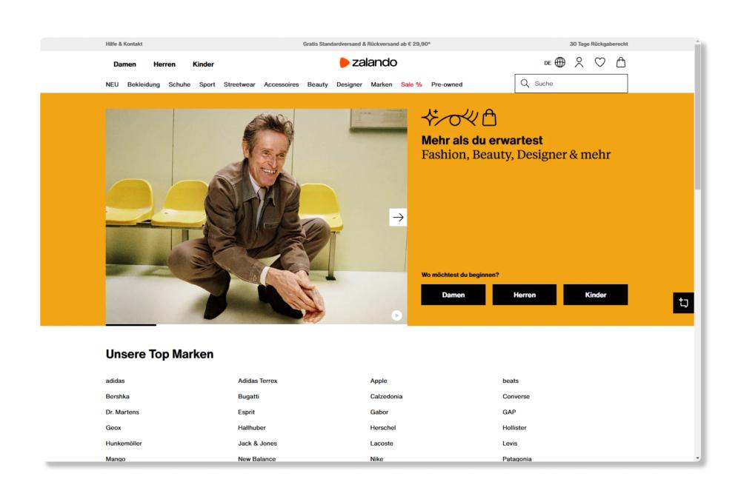The height and width of the screenshot is (499, 741).
Task: Select the Damen top tab
Action: click(x=124, y=64)
